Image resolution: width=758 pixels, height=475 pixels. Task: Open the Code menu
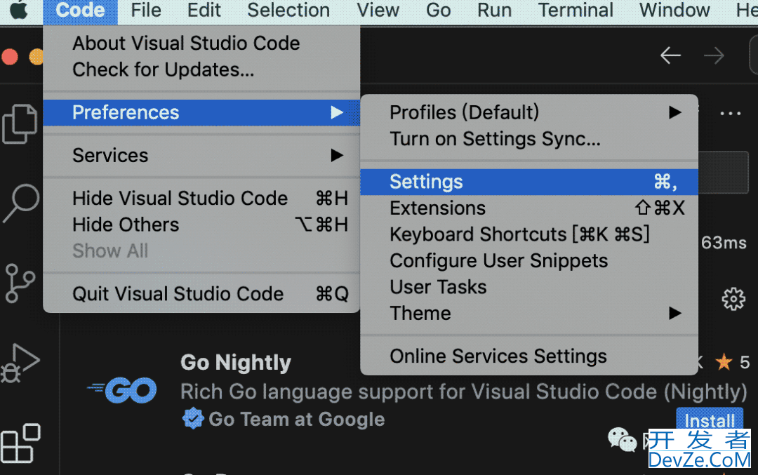click(80, 10)
